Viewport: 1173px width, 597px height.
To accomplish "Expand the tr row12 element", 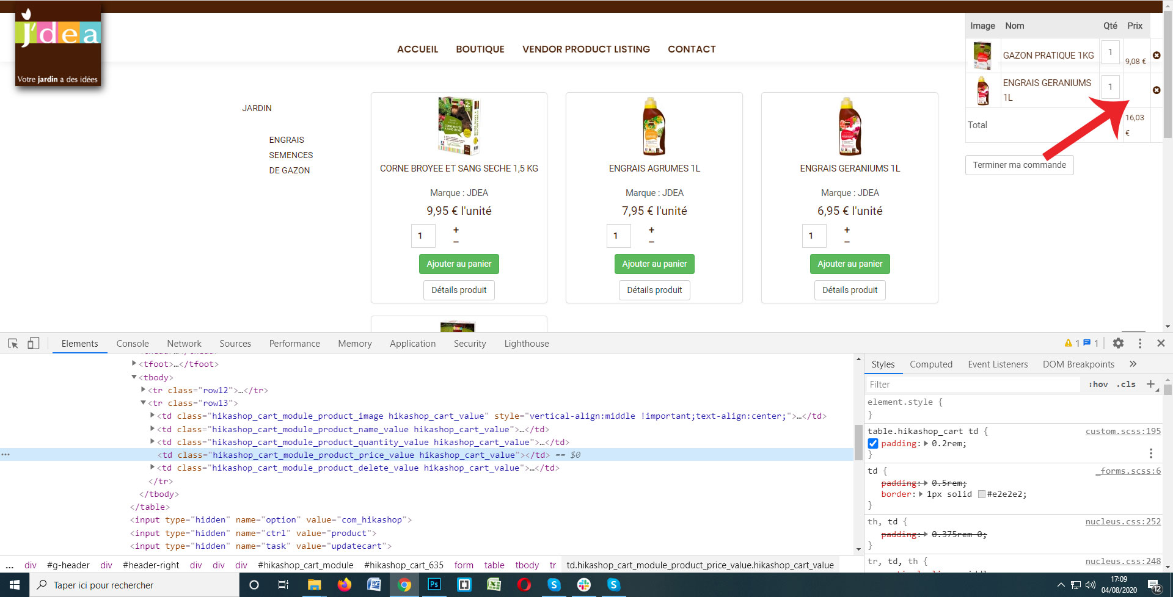I will 144,390.
